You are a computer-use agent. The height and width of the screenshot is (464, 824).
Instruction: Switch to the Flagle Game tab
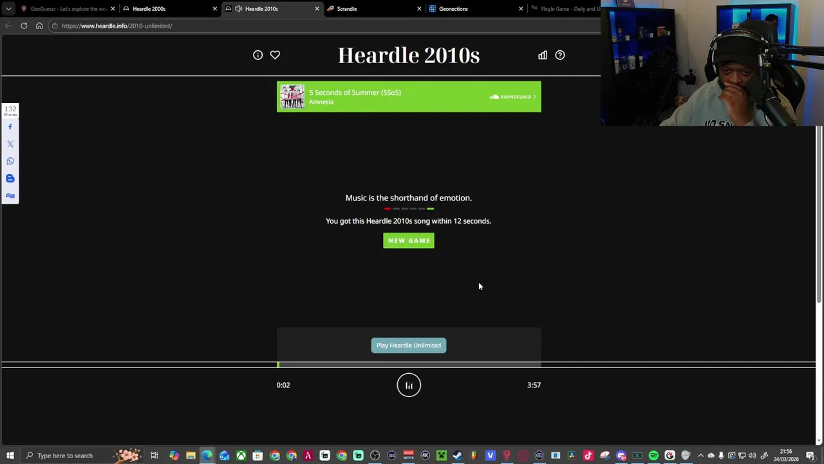565,8
